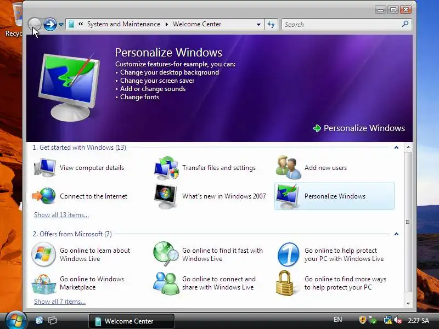Launch Internet Explorer from Quick Launch
The width and height of the screenshot is (439, 329).
coord(40,320)
